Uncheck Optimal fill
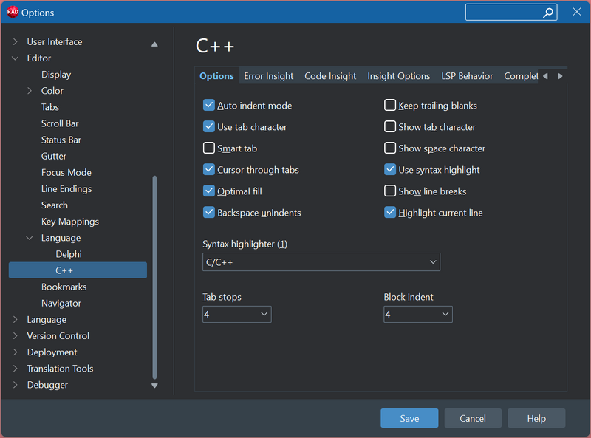The image size is (591, 438). click(209, 191)
